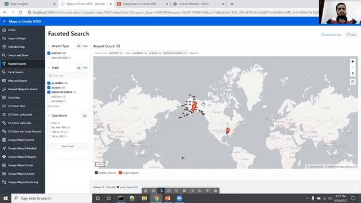This screenshot has height=203, width=361.
Task: Select the Clickable Map pin icon
Action: [4, 47]
